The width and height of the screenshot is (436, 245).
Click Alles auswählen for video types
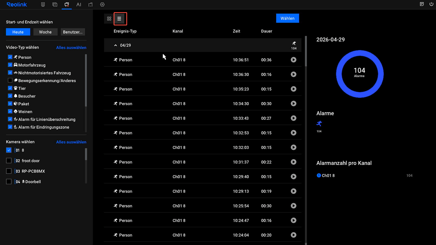pyautogui.click(x=71, y=47)
